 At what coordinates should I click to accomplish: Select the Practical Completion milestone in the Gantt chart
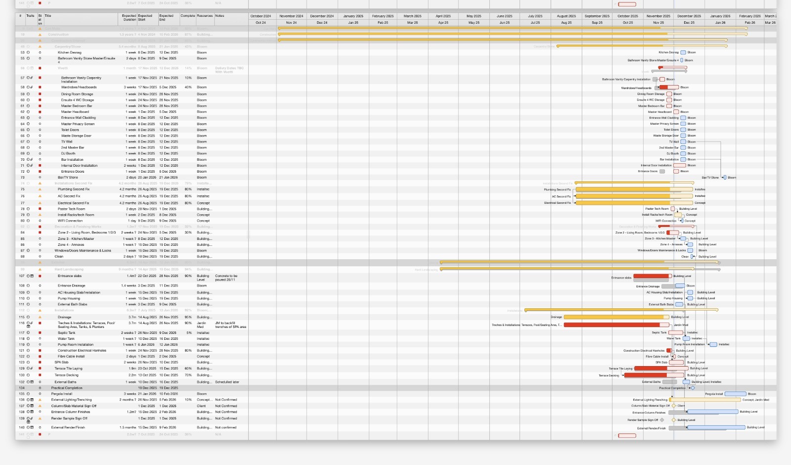pos(693,388)
